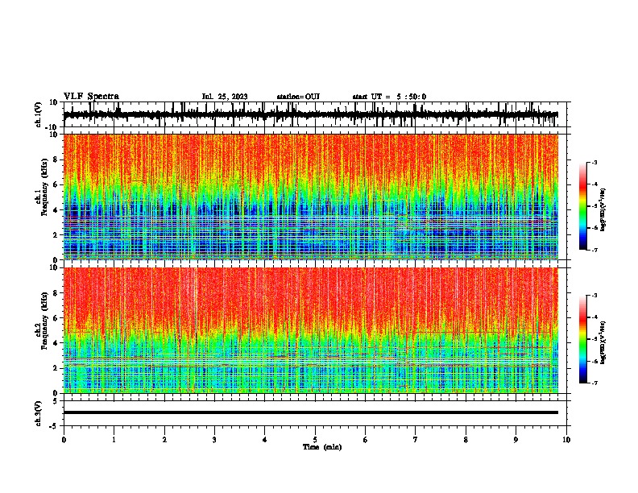
Task: Click the "8" kHz tick on ch.1 spectrogram
Action: coord(56,159)
